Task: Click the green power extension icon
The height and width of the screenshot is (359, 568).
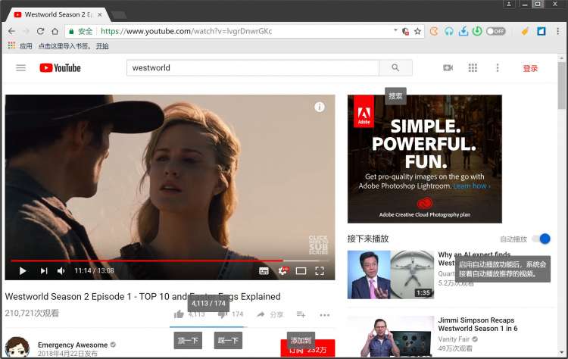Action: [x=477, y=31]
